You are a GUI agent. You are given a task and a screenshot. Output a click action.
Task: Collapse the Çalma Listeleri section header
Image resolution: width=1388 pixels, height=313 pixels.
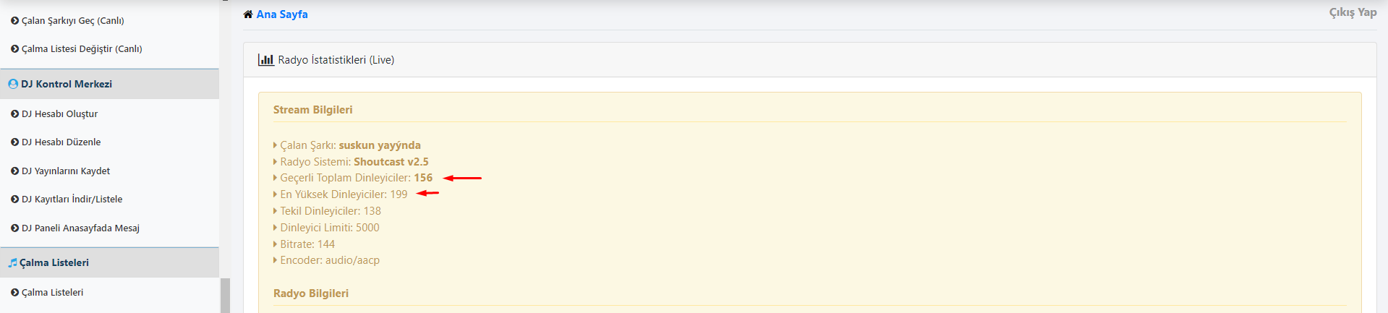109,262
